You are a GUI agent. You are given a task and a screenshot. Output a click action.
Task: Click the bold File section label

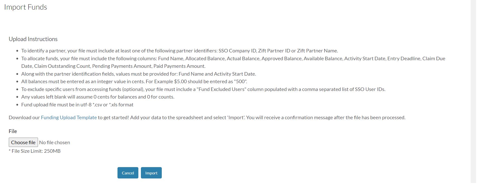tap(13, 131)
